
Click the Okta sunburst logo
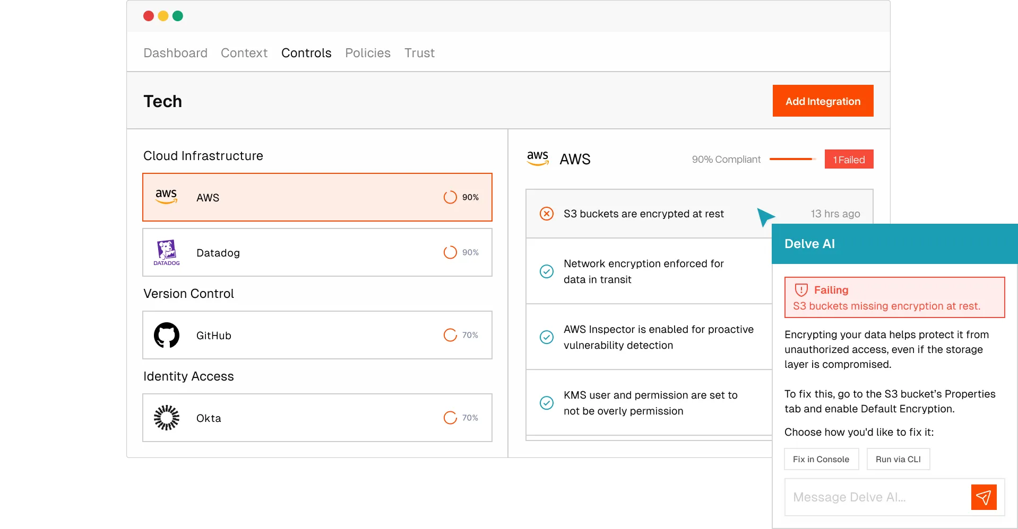tap(167, 418)
